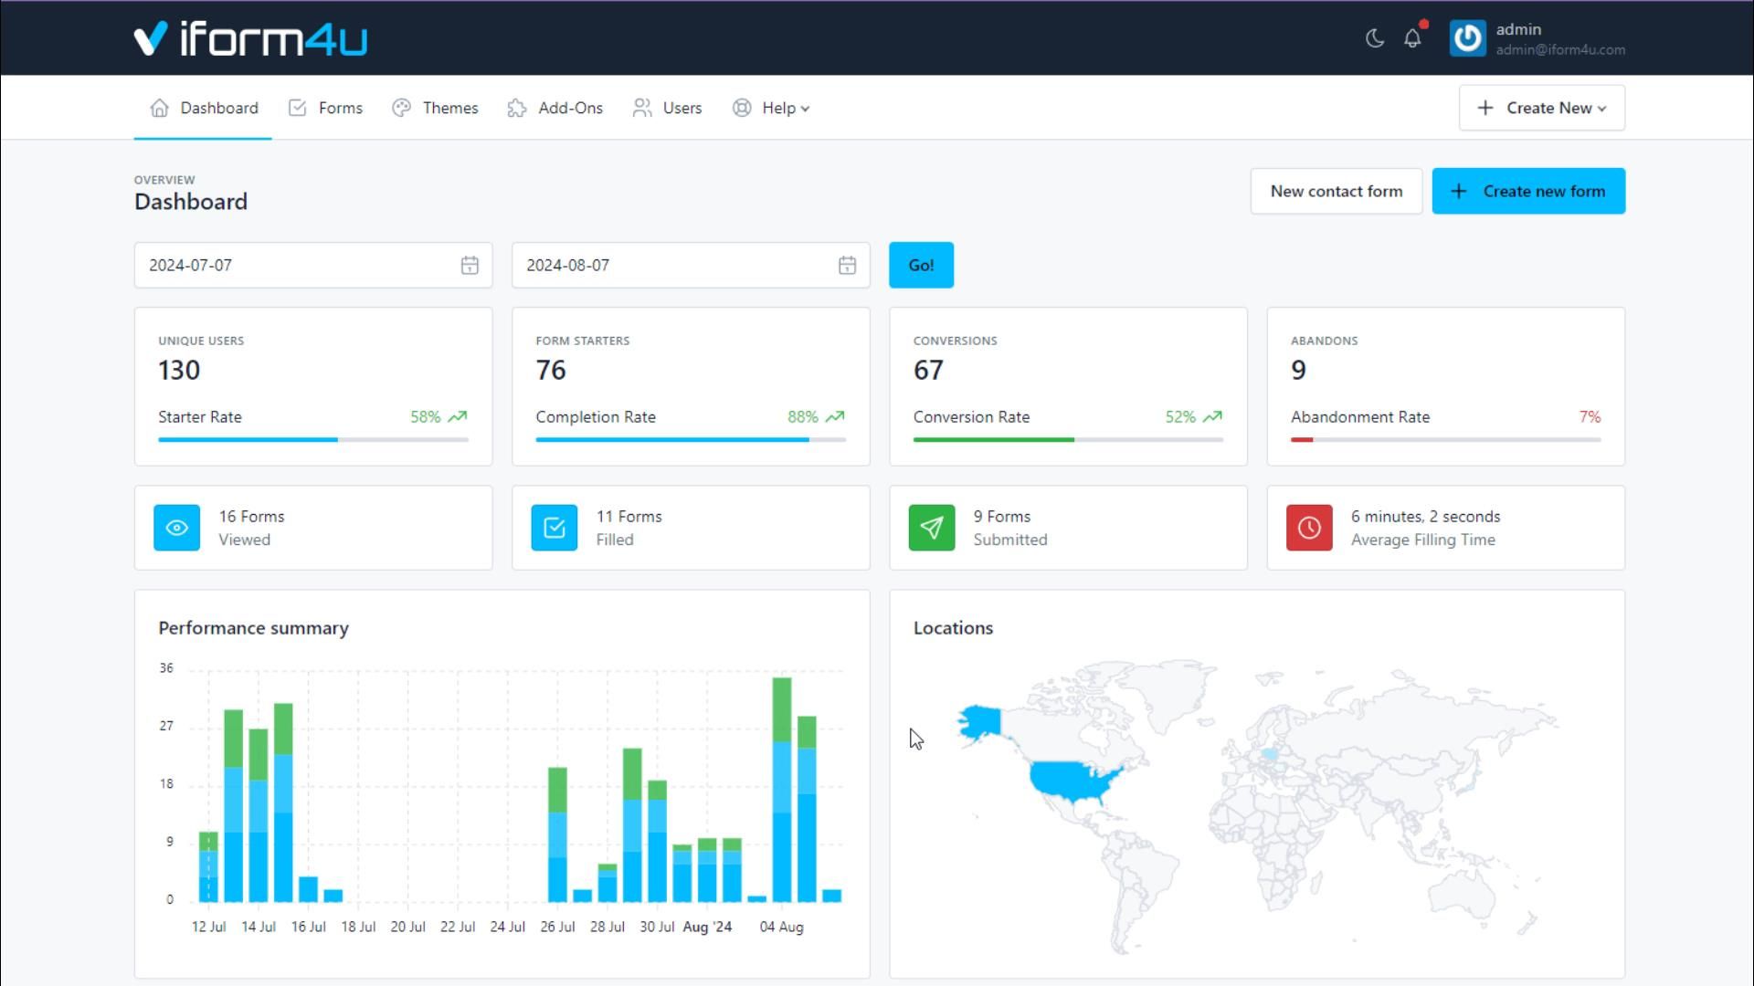Screen dimensions: 1754x986
Task: Click the iform4u logo
Action: pos(250,37)
